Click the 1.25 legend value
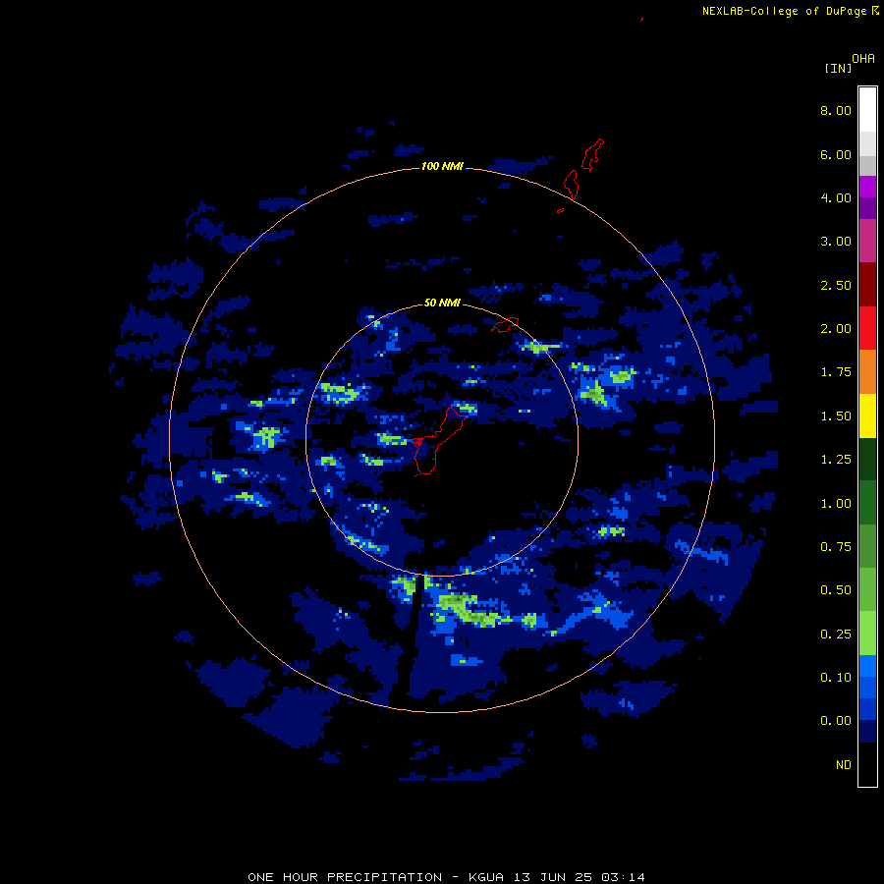 click(836, 460)
